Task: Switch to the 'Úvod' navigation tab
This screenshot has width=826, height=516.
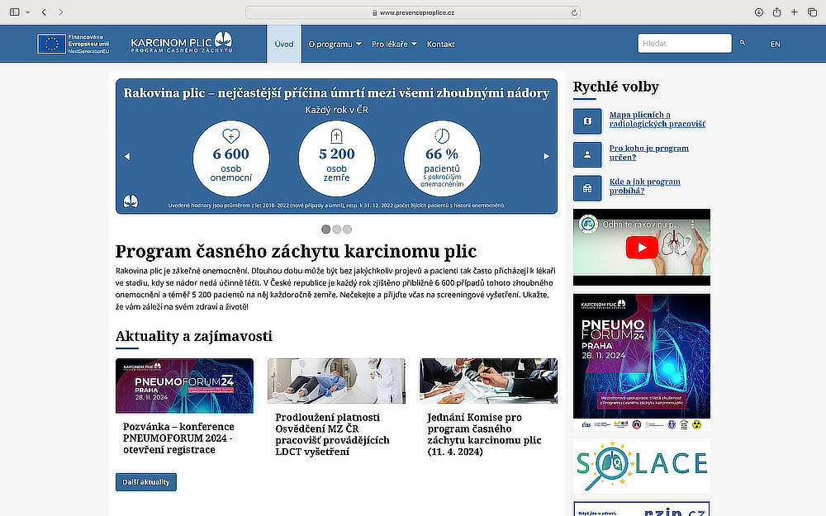Action: (283, 44)
